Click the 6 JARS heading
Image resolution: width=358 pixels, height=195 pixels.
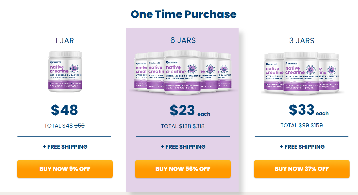coord(183,40)
